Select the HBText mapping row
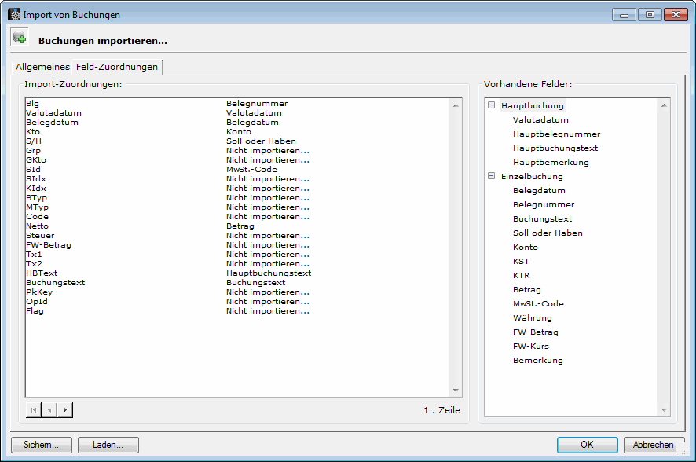 42,273
